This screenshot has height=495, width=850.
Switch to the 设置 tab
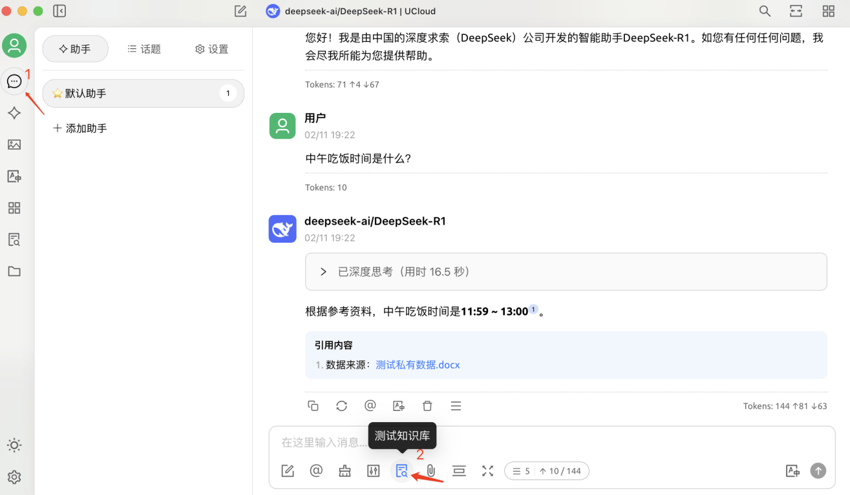pyautogui.click(x=211, y=48)
